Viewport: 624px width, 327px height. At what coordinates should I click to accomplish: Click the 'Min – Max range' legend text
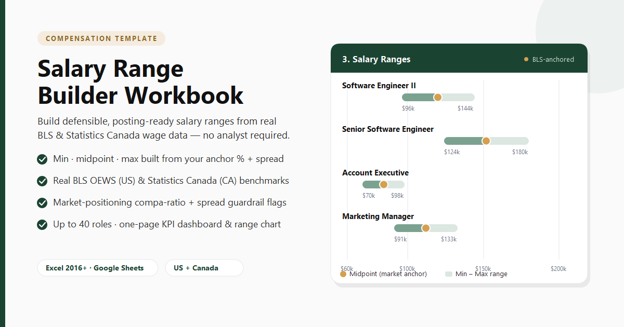[x=482, y=274]
